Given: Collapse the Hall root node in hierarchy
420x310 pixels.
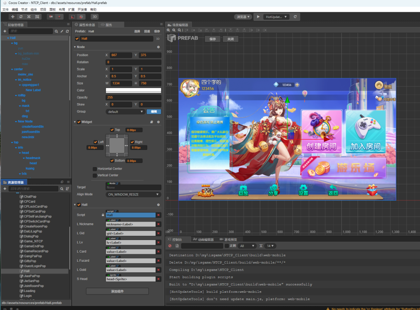Looking at the screenshot, I should pos(8,38).
